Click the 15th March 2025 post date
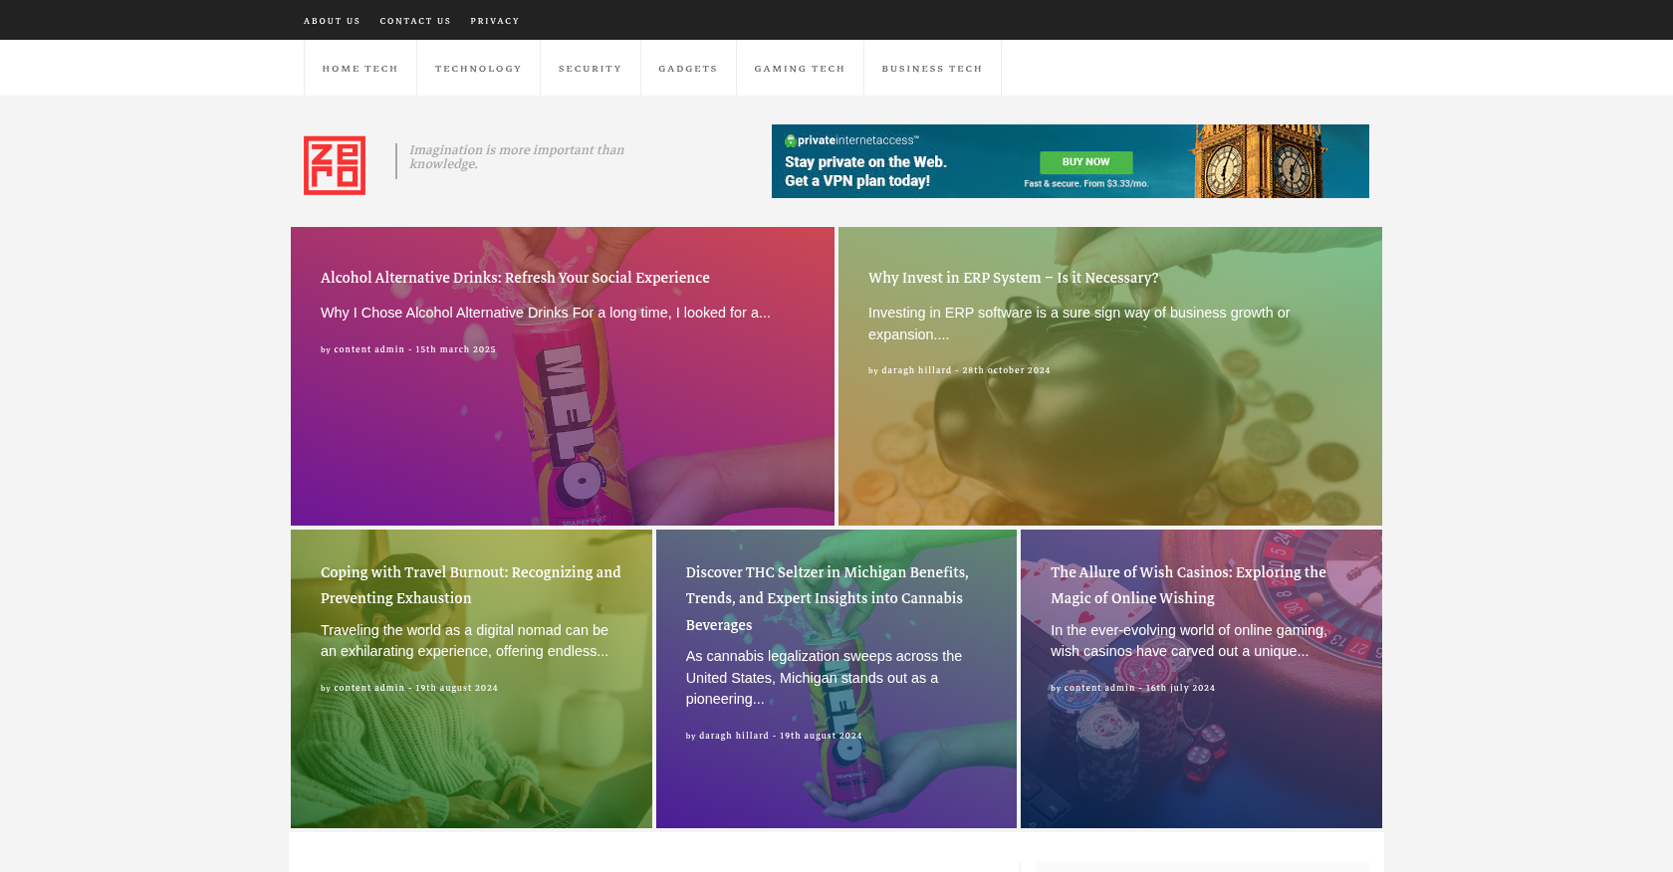Screen dimensions: 1673x872 click(455, 349)
